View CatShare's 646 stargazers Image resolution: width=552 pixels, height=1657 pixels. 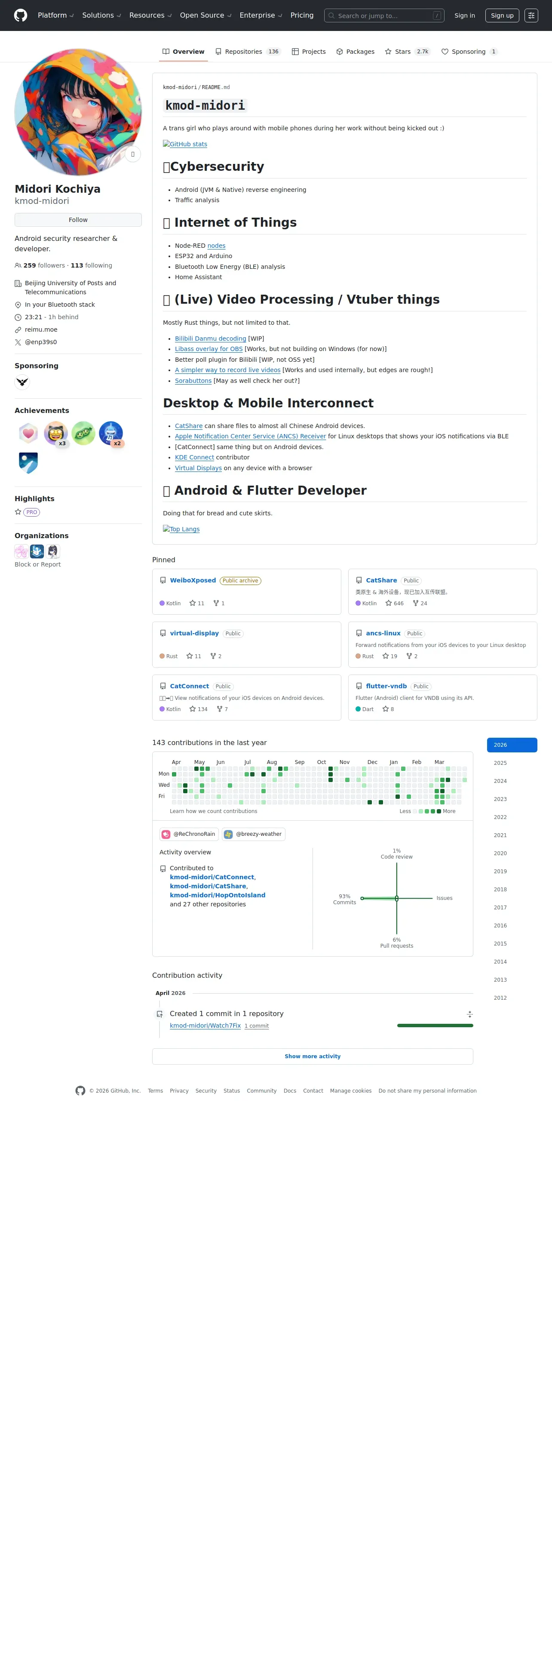395,604
